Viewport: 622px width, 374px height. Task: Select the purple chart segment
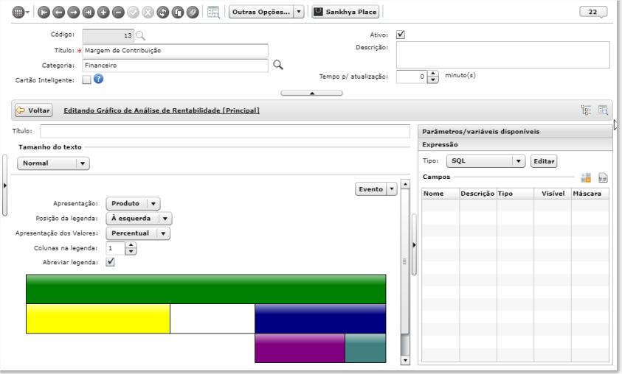click(300, 348)
